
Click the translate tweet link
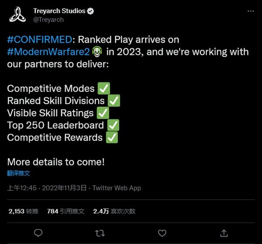click(x=18, y=173)
